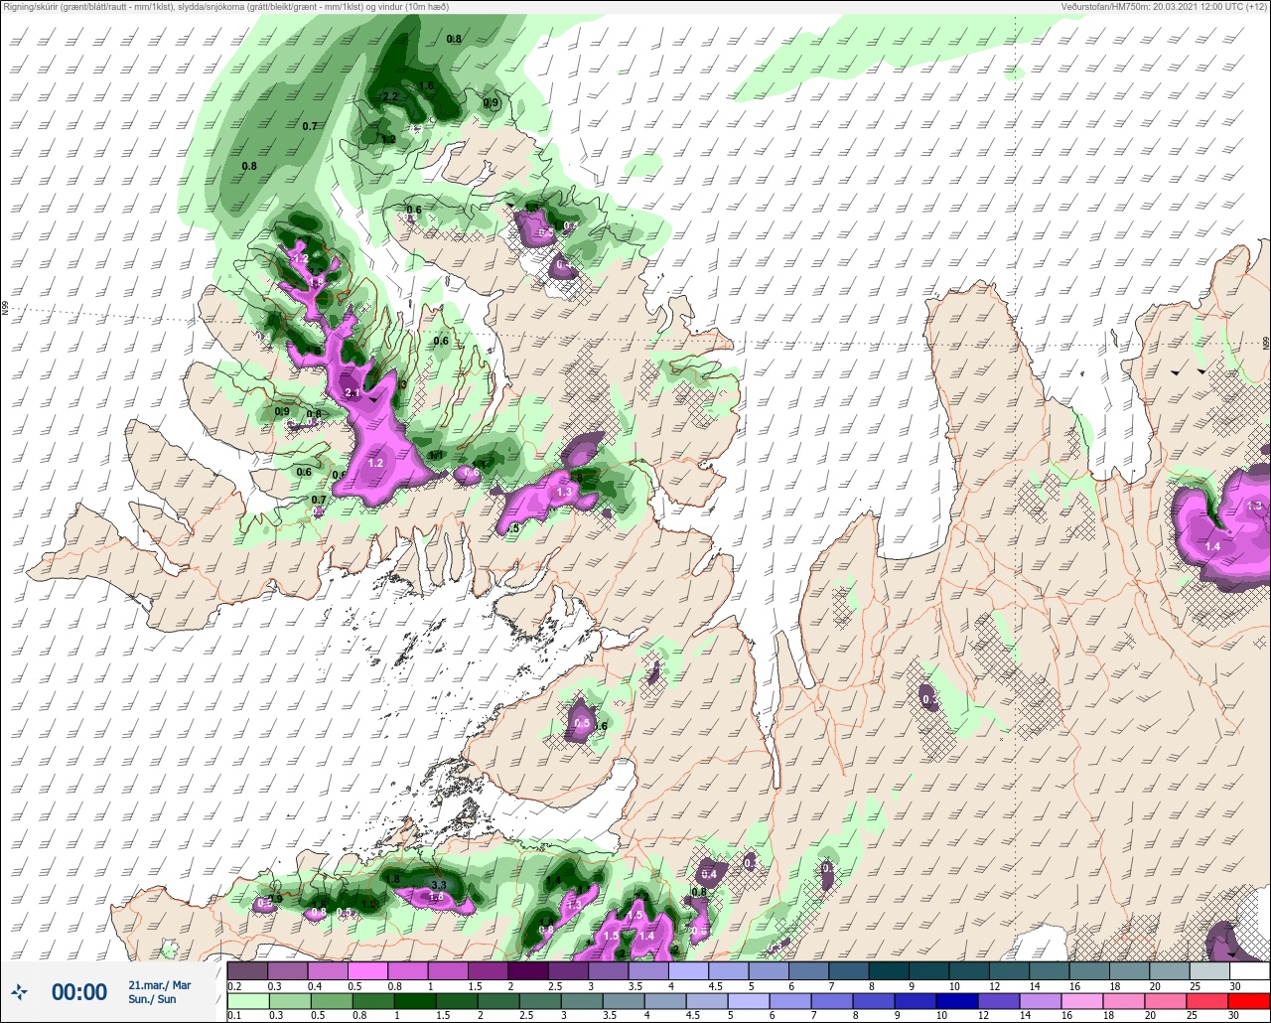Select the red-pink rain legend swatch labeled 25

(1209, 1000)
